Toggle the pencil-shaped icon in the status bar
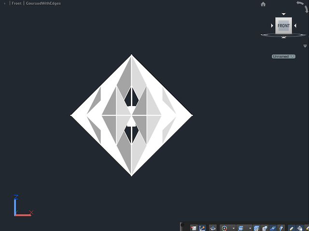This screenshot has height=231, width=309. tap(292, 228)
